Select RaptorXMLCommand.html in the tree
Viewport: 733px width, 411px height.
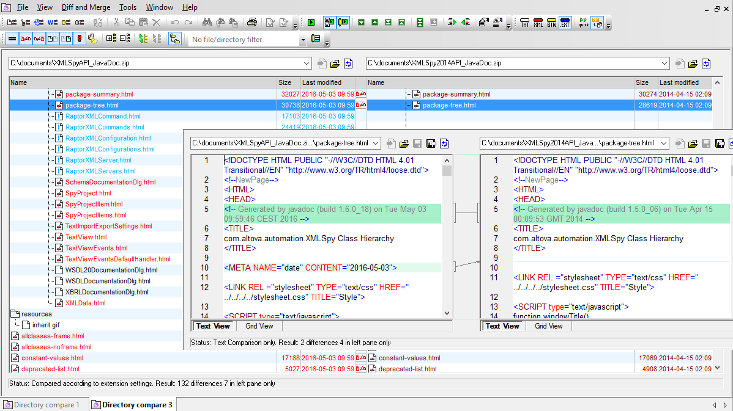(103, 116)
